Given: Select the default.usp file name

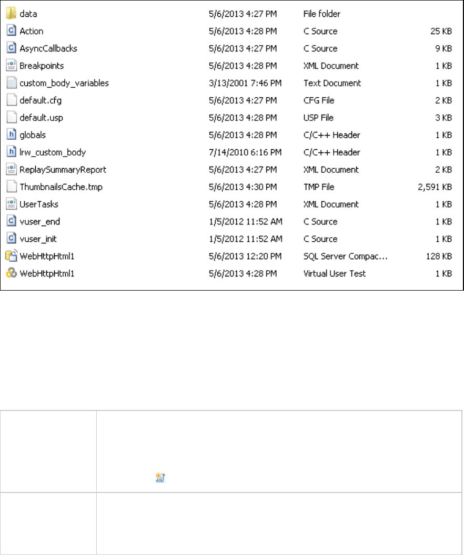Looking at the screenshot, I should point(37,118).
